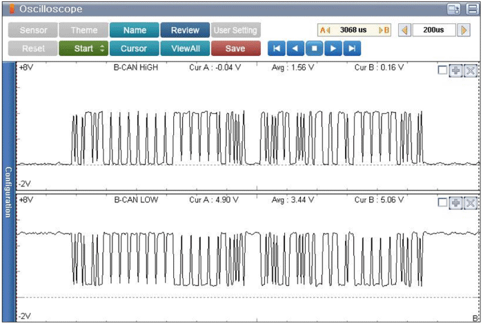The width and height of the screenshot is (483, 324).
Task: Click the ViewAll button
Action: (185, 48)
